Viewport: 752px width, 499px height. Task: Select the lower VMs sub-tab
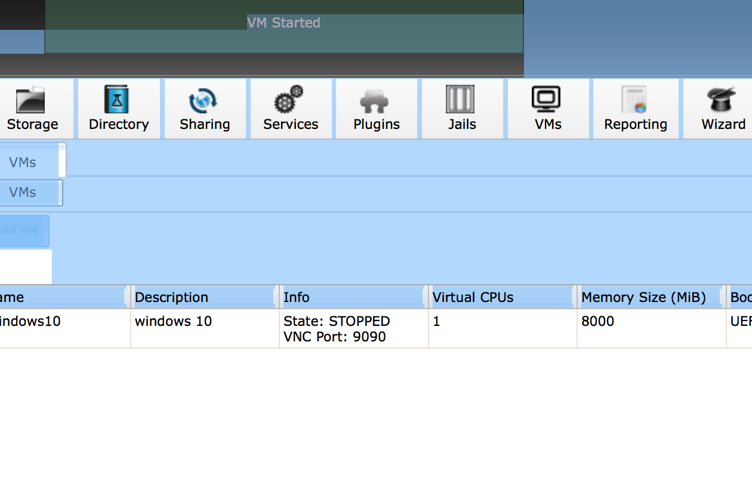pos(30,192)
